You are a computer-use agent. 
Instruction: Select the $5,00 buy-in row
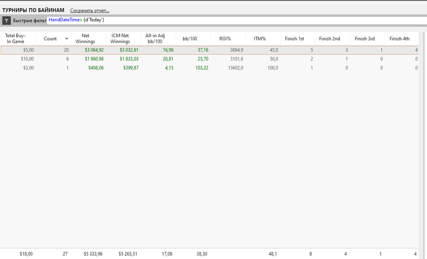(209, 50)
